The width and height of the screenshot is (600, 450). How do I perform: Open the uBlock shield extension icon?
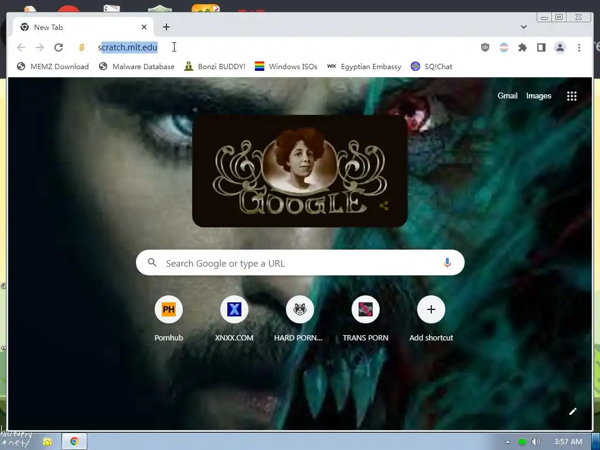tap(485, 47)
